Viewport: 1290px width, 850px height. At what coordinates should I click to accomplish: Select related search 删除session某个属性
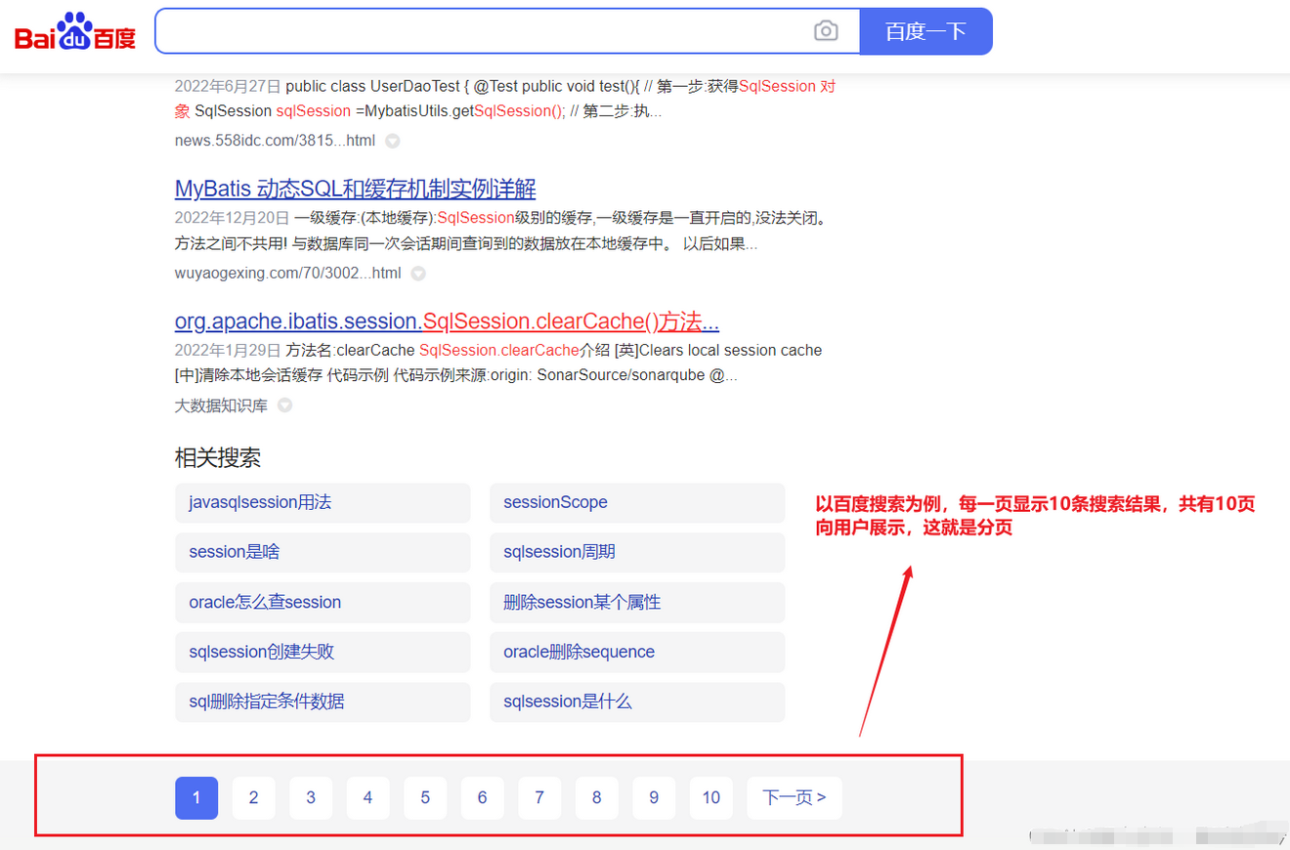pyautogui.click(x=637, y=602)
